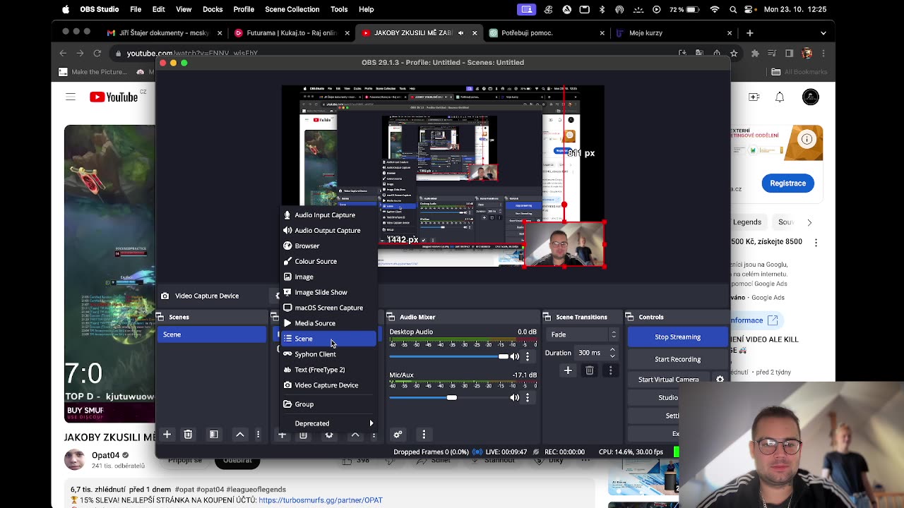Choose macOS Screen Capture source

point(327,308)
